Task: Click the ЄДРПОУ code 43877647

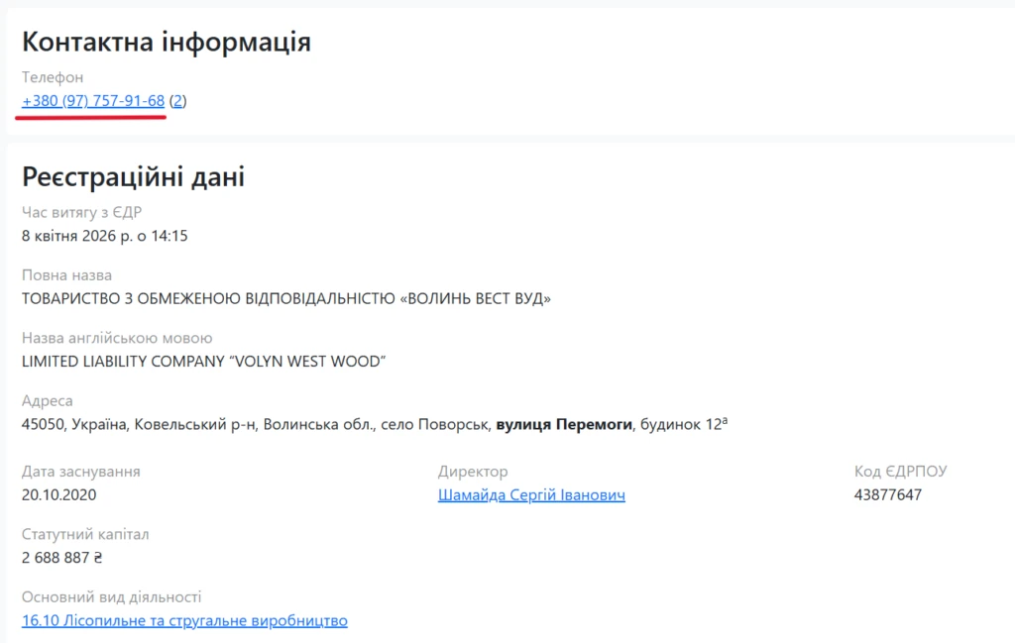Action: 888,494
